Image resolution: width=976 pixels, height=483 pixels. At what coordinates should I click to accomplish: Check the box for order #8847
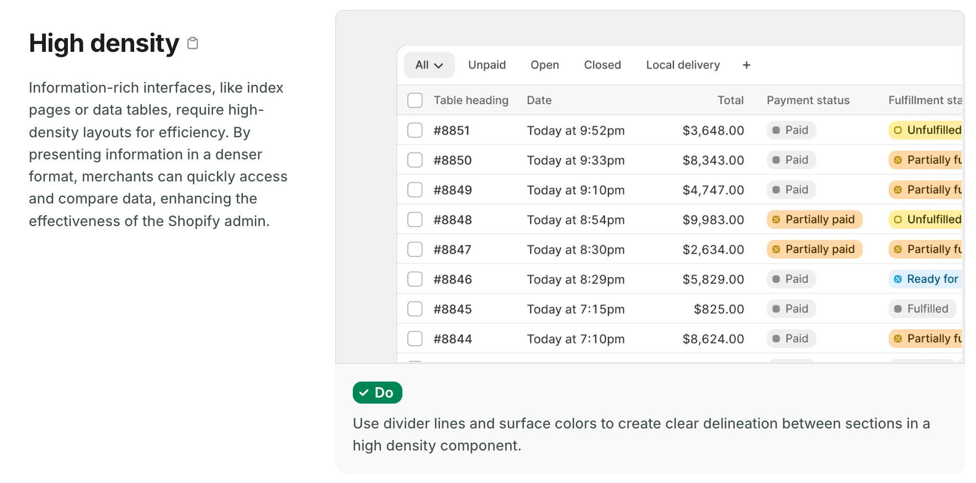[x=415, y=249]
